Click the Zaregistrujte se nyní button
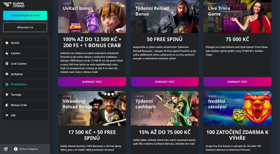 [x=25, y=15]
